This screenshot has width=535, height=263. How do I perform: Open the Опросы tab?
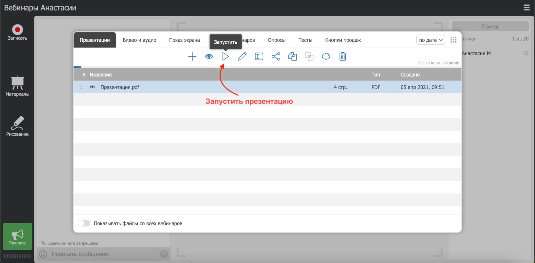tap(277, 40)
